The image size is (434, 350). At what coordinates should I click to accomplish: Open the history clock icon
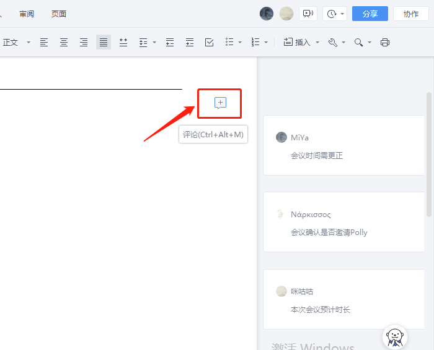pos(331,14)
